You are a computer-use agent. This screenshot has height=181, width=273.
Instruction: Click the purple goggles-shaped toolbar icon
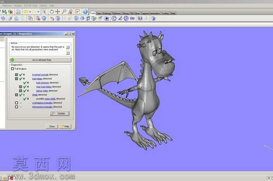pos(132,19)
